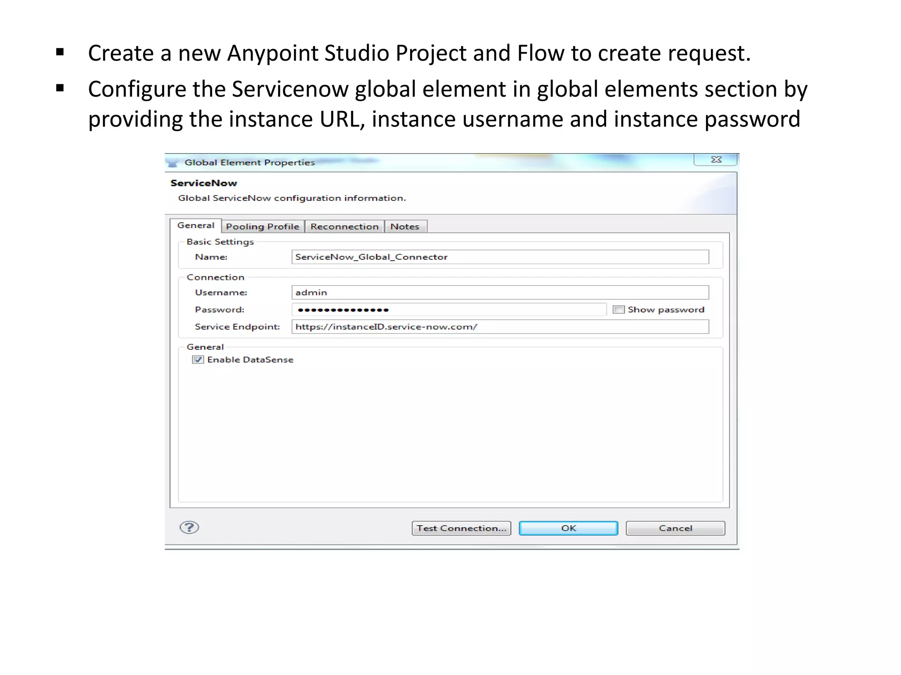The height and width of the screenshot is (675, 901).
Task: Click the dialog title bar app icon
Action: coord(172,163)
